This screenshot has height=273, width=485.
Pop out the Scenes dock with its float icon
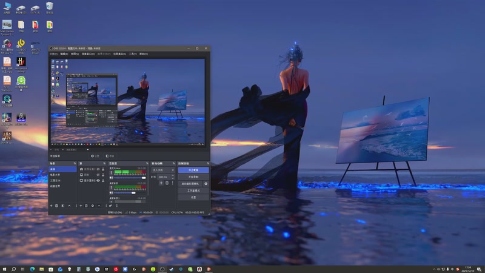click(x=75, y=163)
